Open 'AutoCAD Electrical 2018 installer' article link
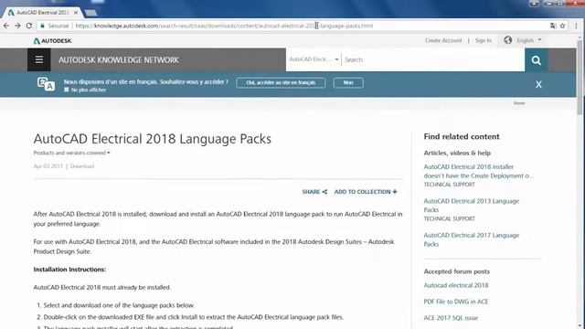585x329 pixels. coord(478,171)
